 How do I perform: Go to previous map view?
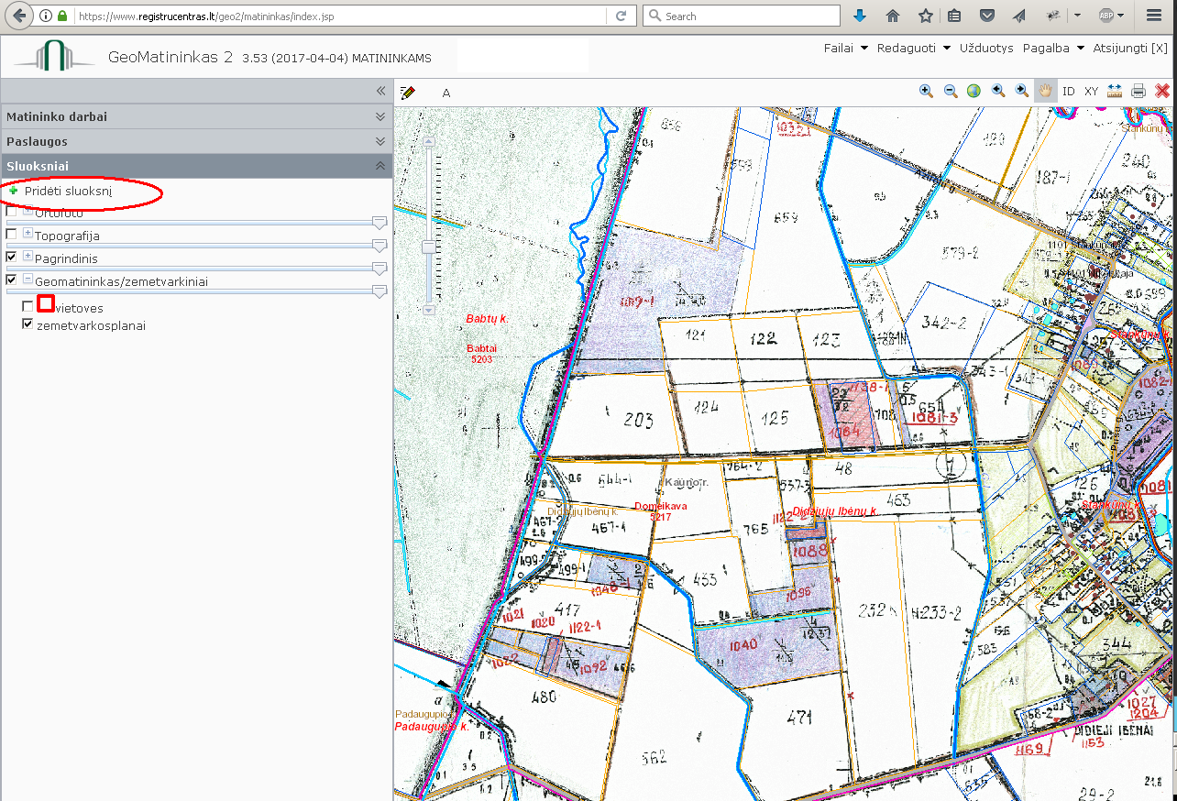998,92
